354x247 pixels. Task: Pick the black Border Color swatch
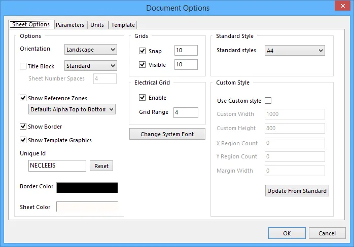point(87,187)
